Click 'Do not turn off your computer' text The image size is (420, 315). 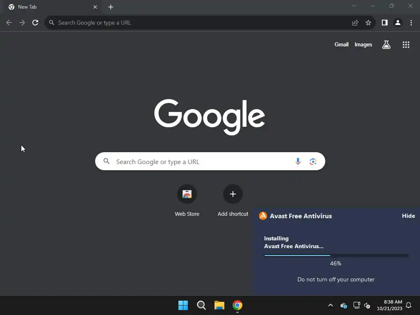pos(336,279)
